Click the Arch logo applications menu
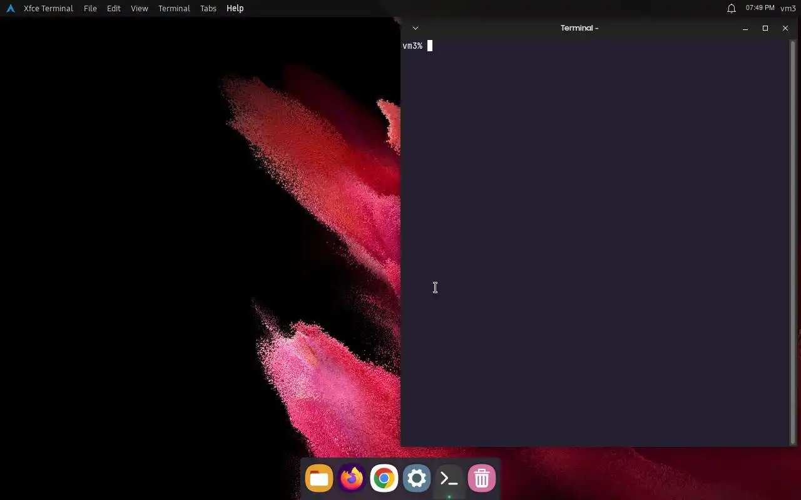Screen dimensions: 801x500 [x=11, y=8]
